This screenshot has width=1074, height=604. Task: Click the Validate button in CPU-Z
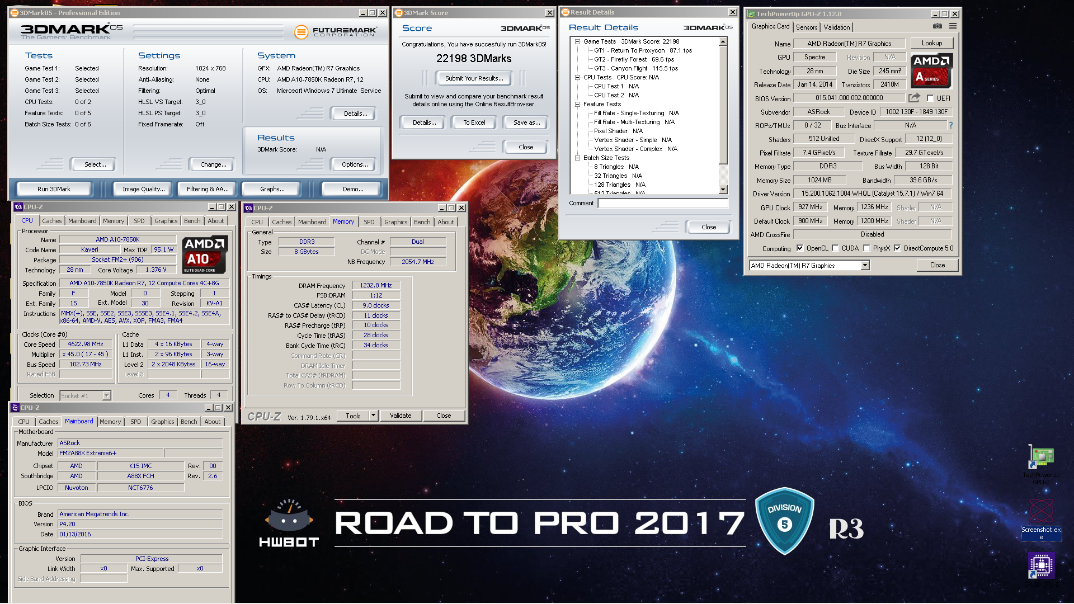[x=401, y=416]
